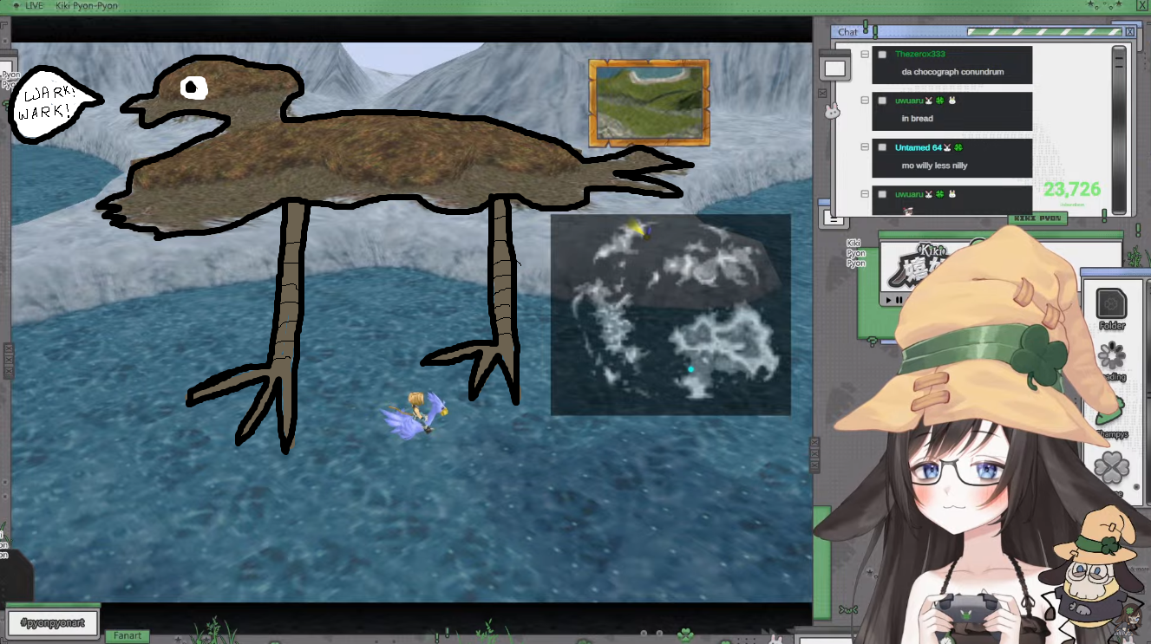Click the Loading spinner icon

(x=1111, y=356)
